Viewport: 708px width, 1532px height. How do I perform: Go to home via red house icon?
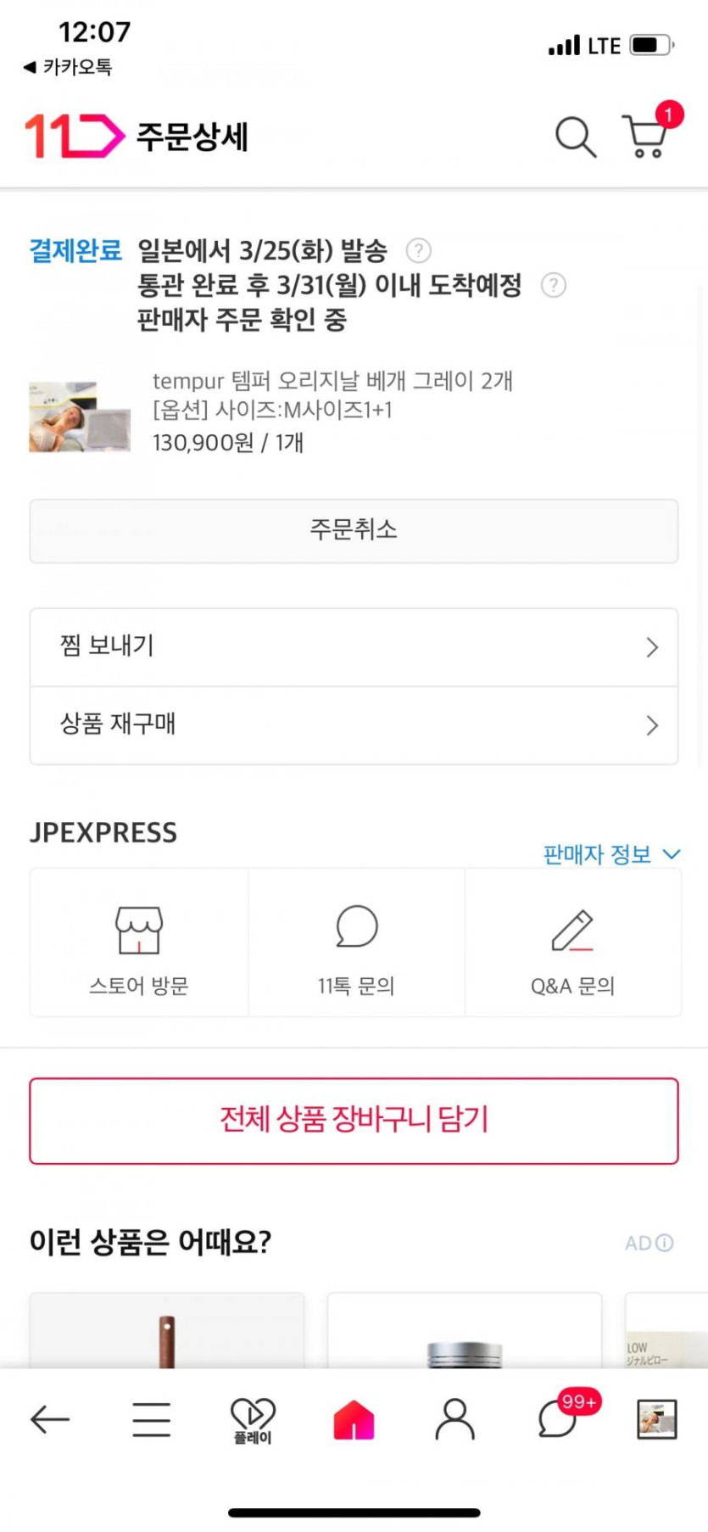[x=354, y=1419]
